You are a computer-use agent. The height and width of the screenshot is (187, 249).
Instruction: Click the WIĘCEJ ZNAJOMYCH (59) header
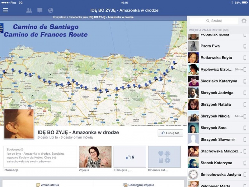pos(209,30)
